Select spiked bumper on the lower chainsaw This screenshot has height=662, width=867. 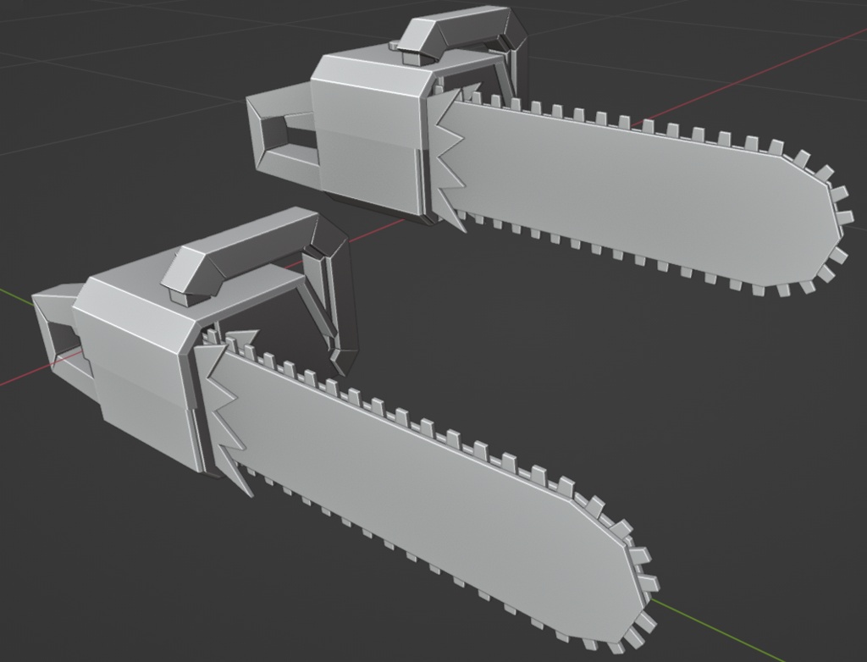[227, 412]
